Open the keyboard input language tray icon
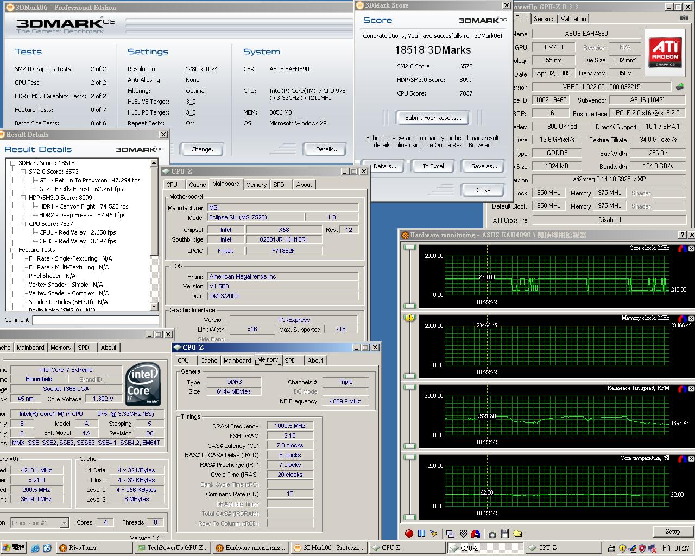 tap(612, 548)
